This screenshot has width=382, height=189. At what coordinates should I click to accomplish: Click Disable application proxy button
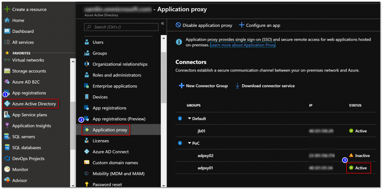click(204, 25)
